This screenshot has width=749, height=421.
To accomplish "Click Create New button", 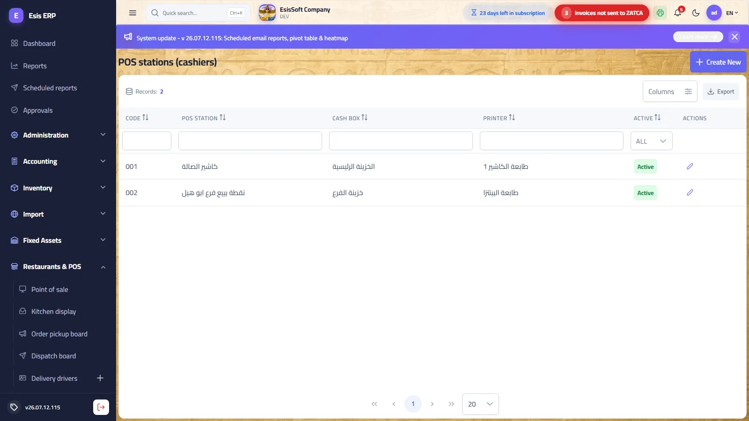I will (718, 62).
